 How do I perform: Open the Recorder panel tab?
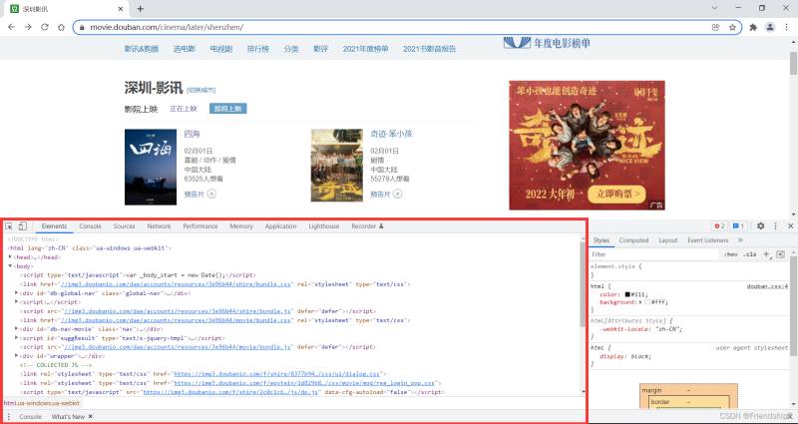tap(367, 226)
